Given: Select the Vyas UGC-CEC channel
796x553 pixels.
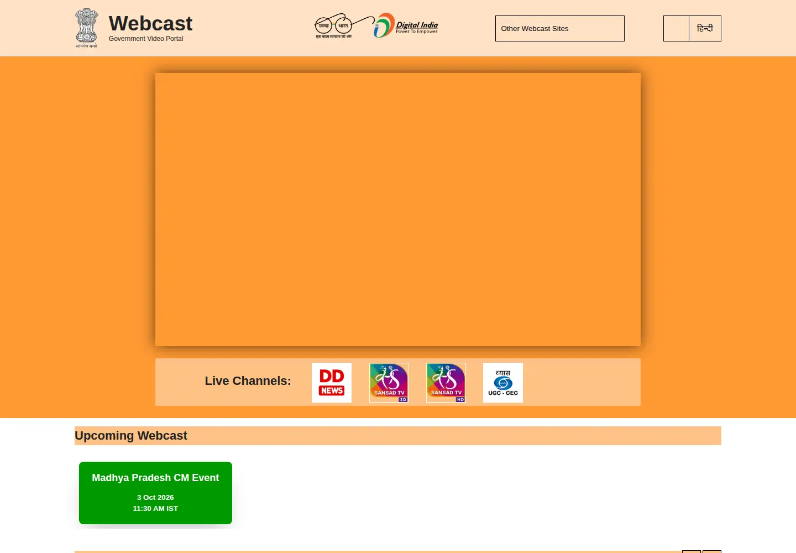Looking at the screenshot, I should [x=503, y=383].
